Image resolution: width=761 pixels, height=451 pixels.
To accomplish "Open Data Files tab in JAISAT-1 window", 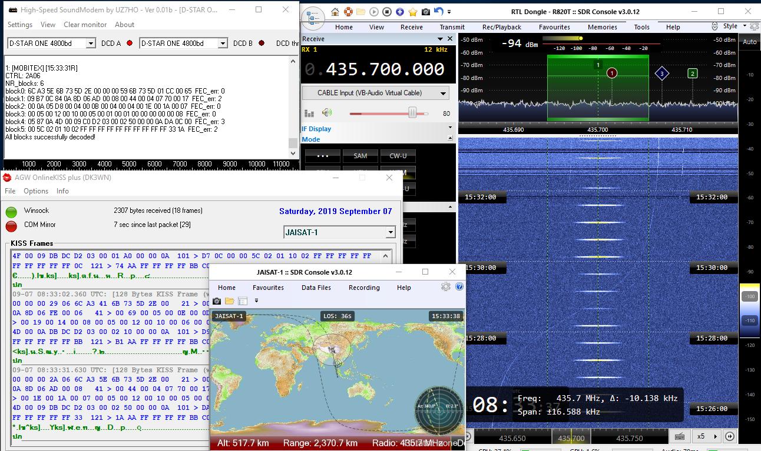I will pyautogui.click(x=316, y=288).
